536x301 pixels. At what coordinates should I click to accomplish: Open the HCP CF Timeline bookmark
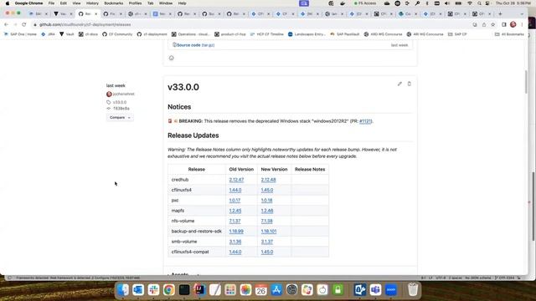coord(267,34)
